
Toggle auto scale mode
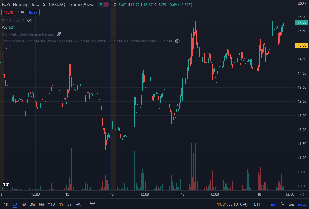tap(302, 204)
